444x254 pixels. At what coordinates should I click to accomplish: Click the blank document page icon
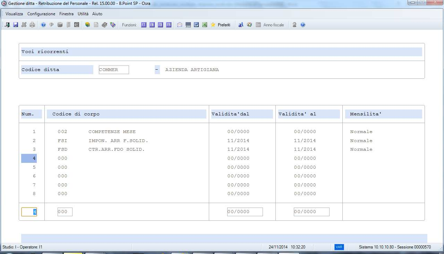(x=96, y=25)
